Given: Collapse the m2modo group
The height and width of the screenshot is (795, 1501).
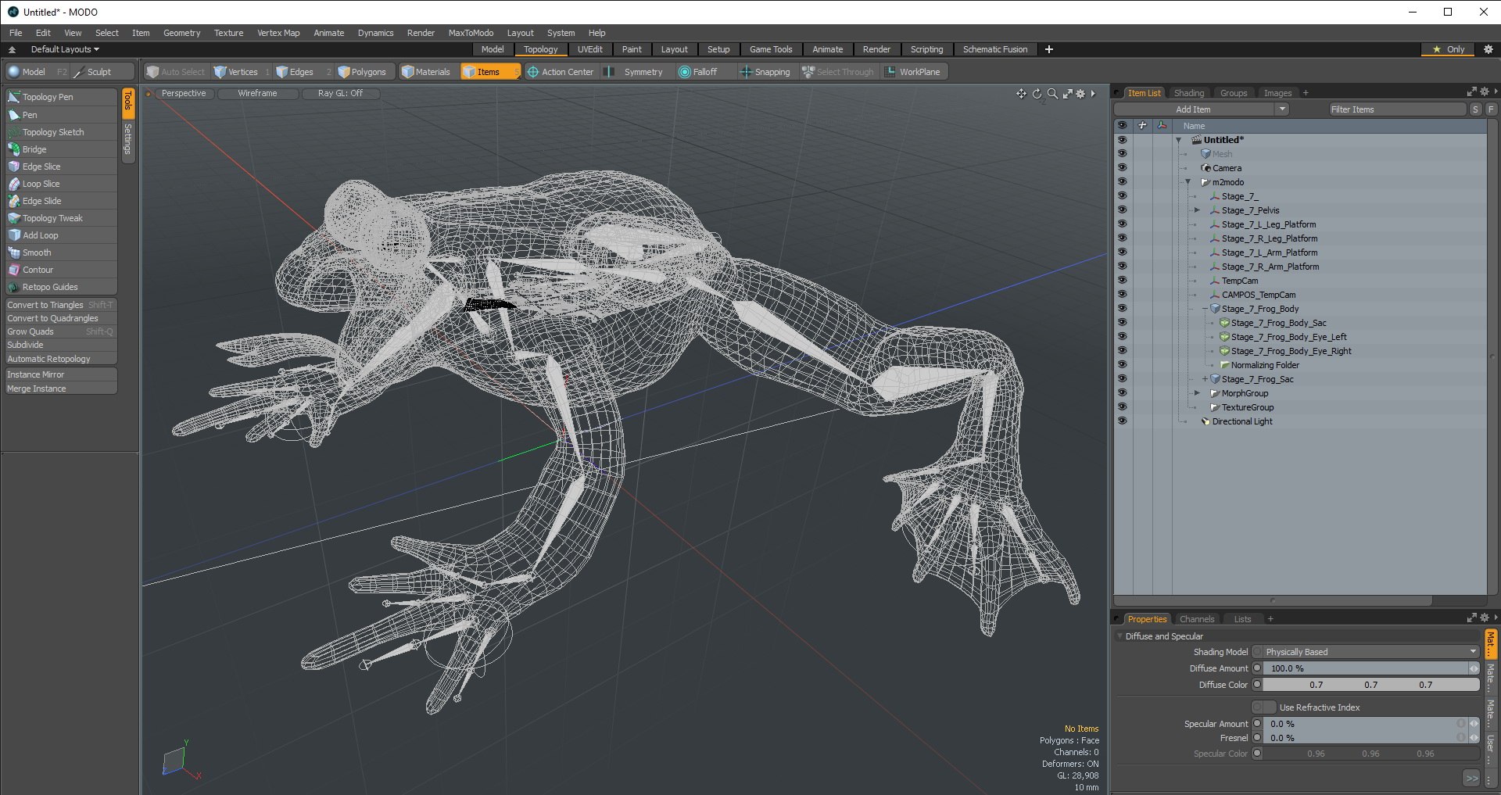Looking at the screenshot, I should 1188,182.
